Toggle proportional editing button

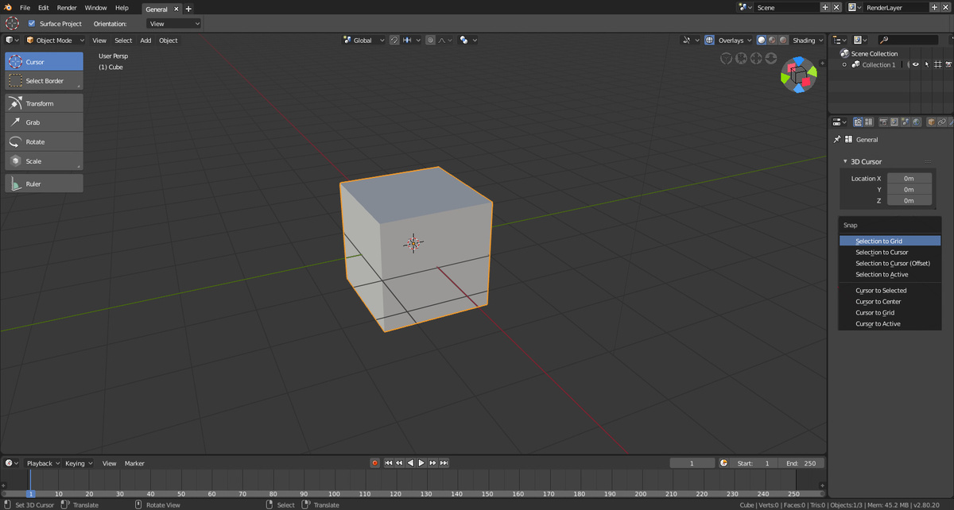click(x=430, y=40)
